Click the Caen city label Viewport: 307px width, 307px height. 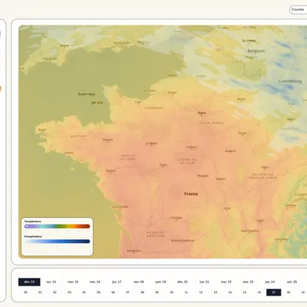point(138,102)
